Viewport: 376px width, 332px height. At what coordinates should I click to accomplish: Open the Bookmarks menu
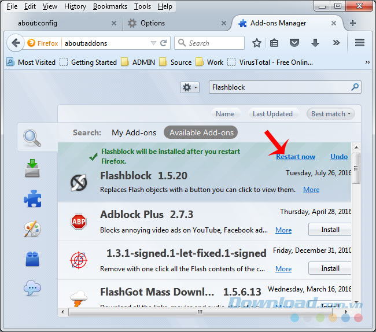click(110, 6)
